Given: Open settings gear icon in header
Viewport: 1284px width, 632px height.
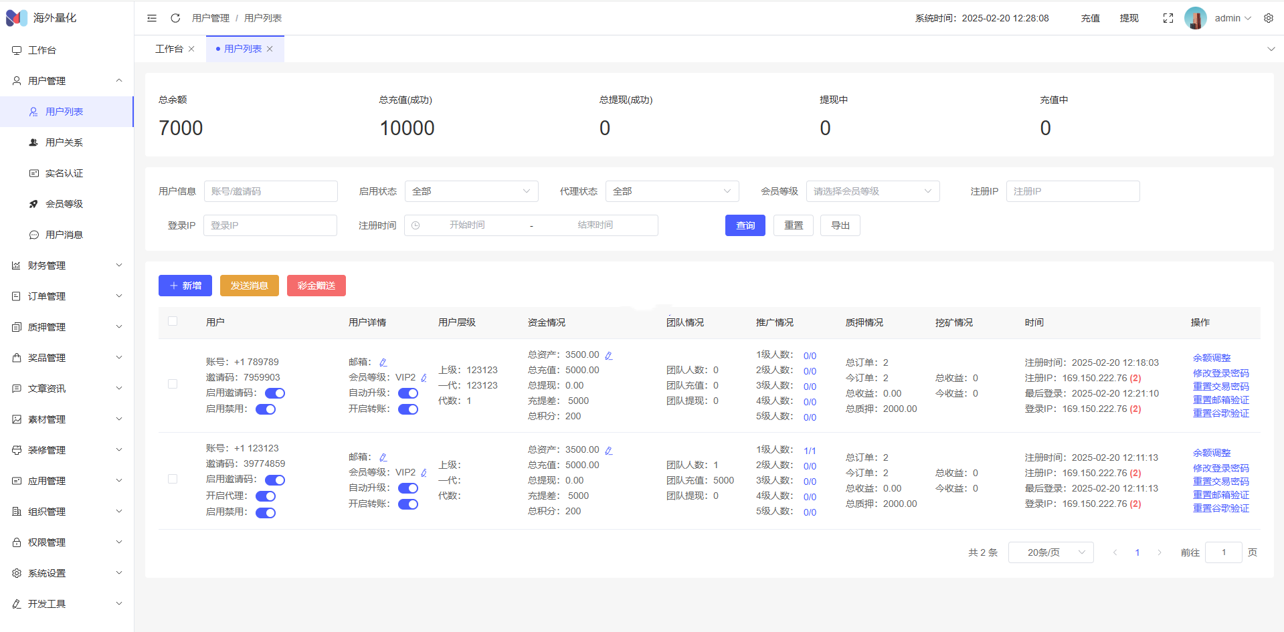Looking at the screenshot, I should pos(1268,18).
